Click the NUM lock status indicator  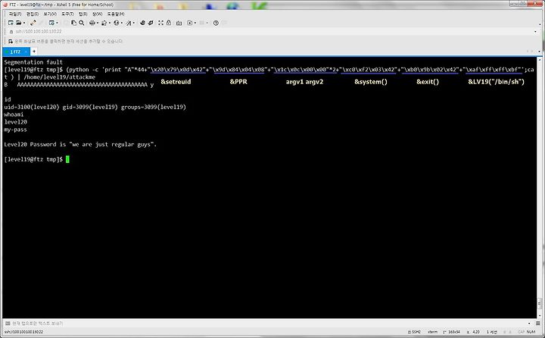tap(531, 332)
